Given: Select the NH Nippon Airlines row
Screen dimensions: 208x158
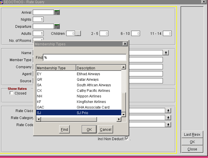Looking at the screenshot, I should coord(79,96).
